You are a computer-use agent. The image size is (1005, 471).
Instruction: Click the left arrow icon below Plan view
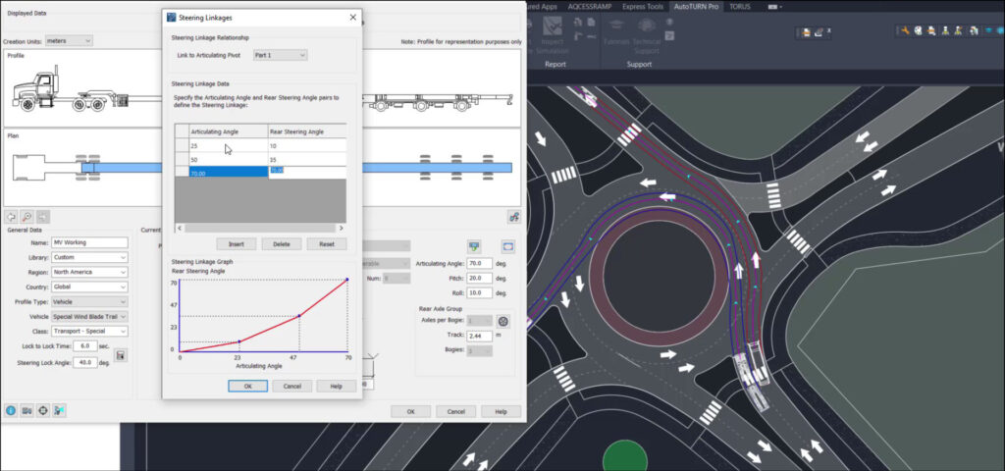tap(11, 216)
